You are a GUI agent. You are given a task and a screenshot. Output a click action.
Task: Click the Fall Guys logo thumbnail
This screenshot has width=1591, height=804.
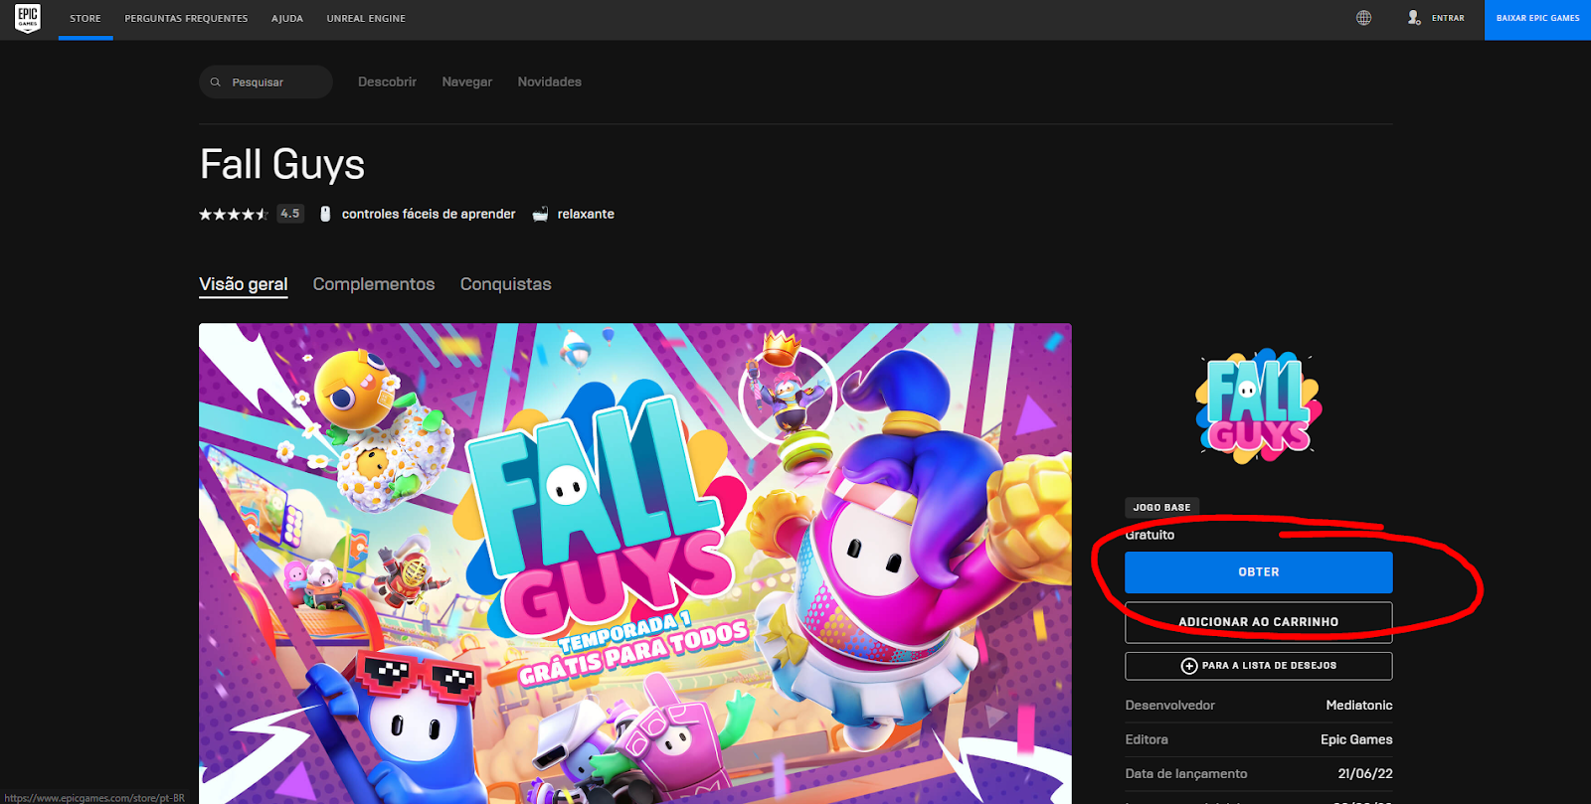(x=1259, y=405)
